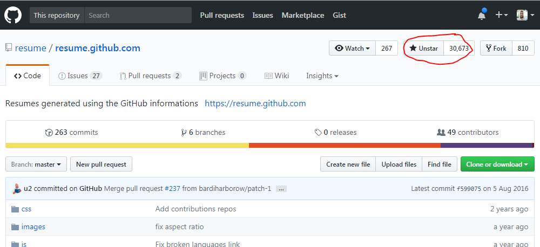Click the css folder icon
540x247 pixels.
click(x=15, y=209)
